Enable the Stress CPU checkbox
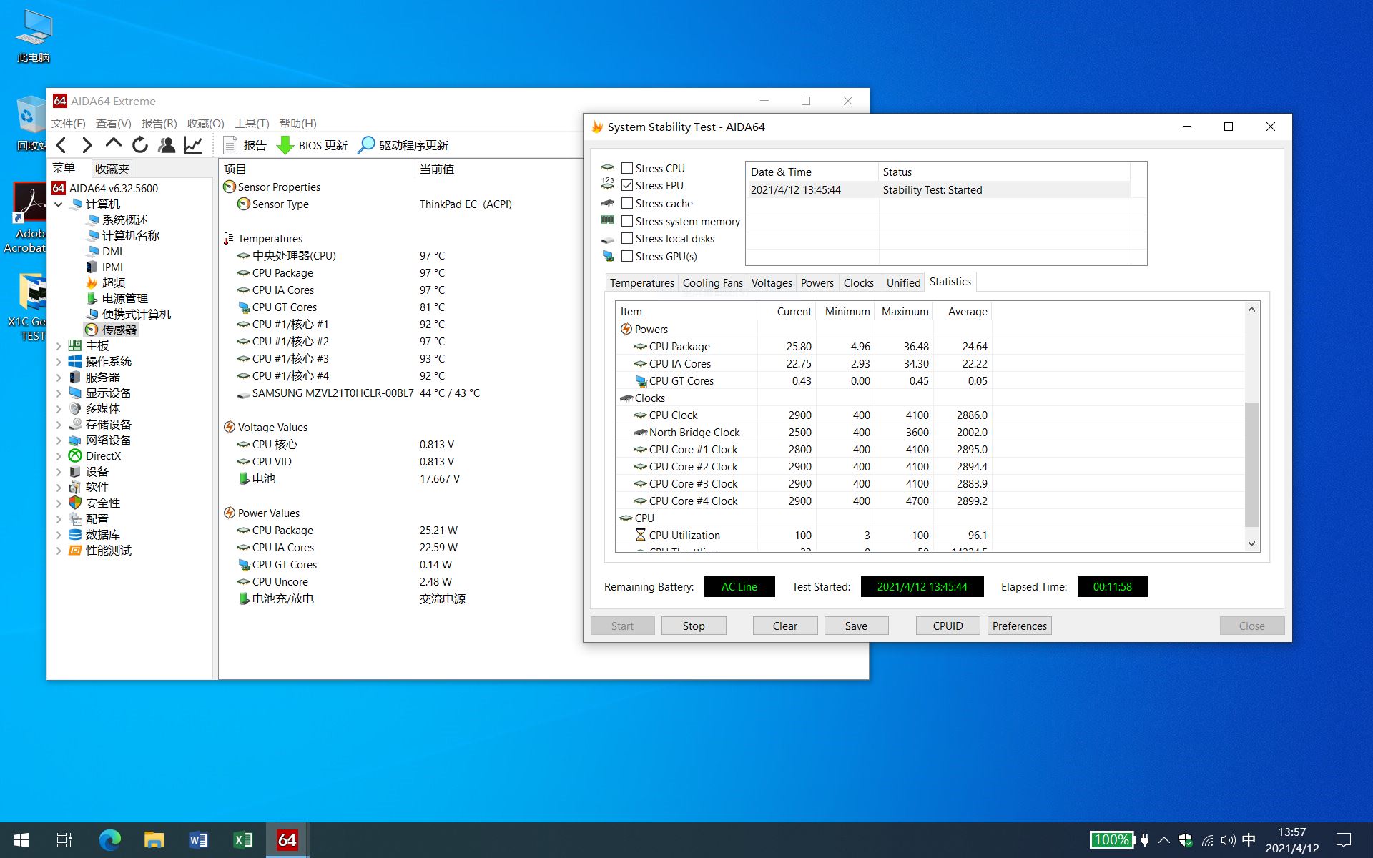Screen dimensions: 1373x858 pos(627,168)
